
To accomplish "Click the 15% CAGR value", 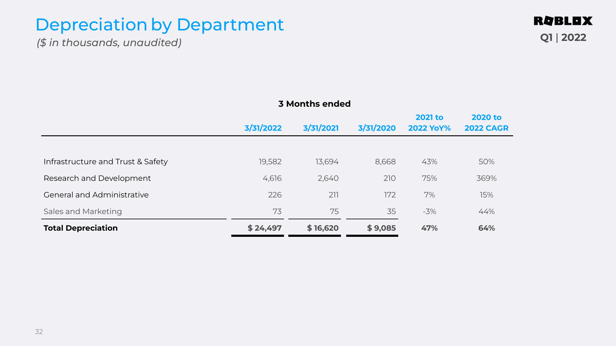I will 487,195.
